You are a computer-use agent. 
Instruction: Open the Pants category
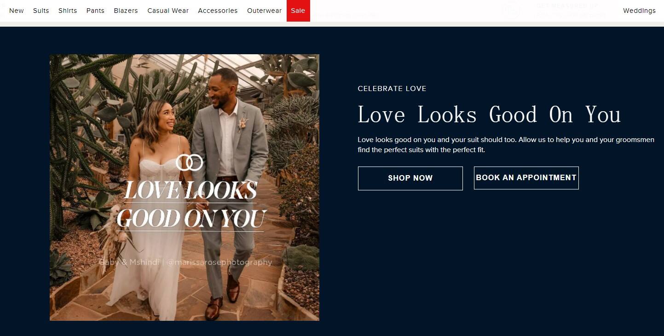[x=95, y=11]
